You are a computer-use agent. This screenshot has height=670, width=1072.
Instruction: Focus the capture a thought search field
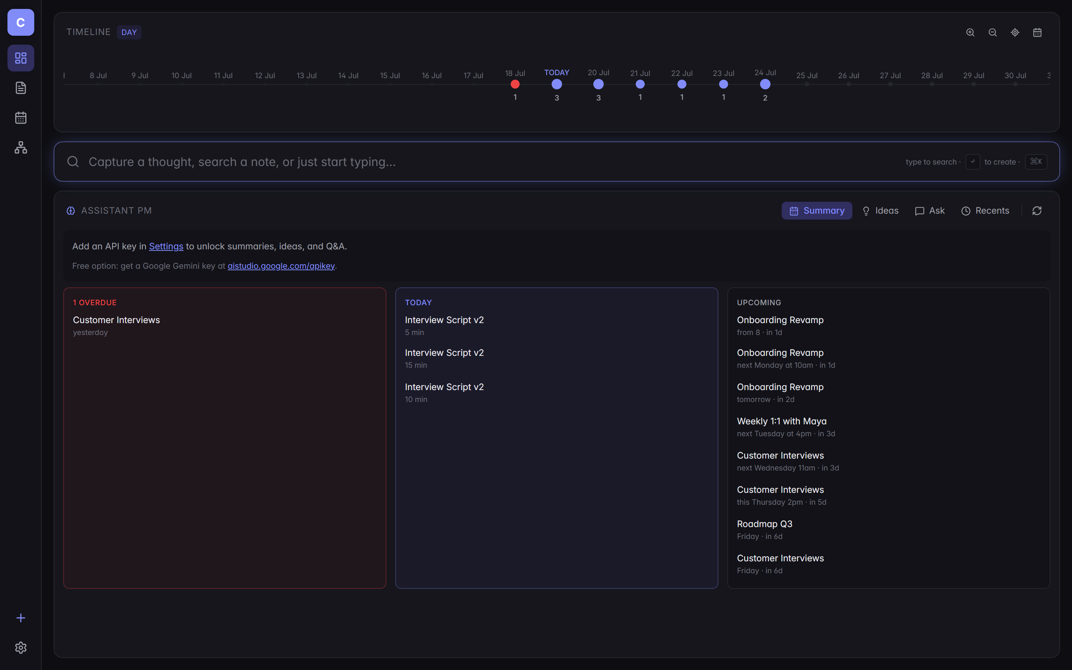coord(557,162)
